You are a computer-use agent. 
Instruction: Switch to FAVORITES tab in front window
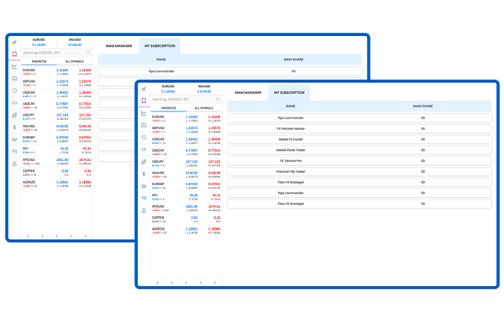pos(169,108)
